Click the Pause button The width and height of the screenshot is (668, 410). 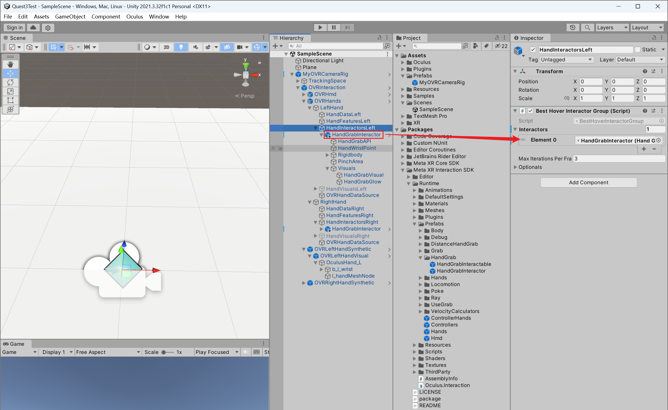(334, 27)
